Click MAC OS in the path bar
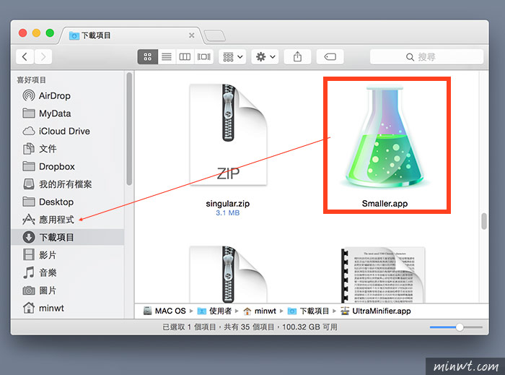The width and height of the screenshot is (505, 375). (164, 311)
